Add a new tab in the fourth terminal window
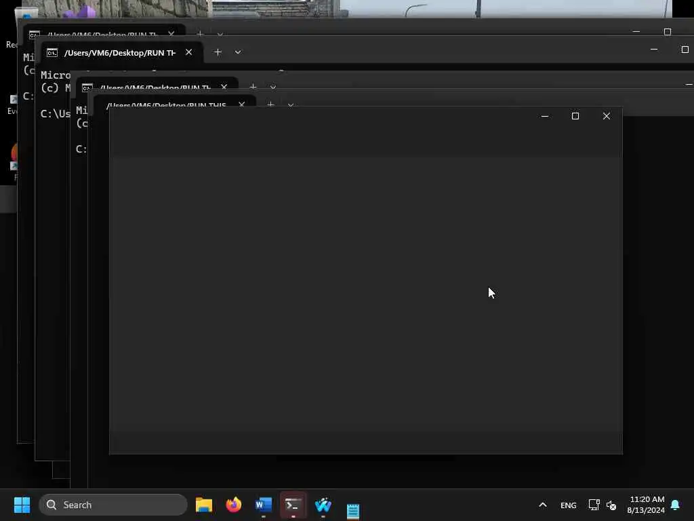Viewport: 694px width, 521px height. click(271, 104)
